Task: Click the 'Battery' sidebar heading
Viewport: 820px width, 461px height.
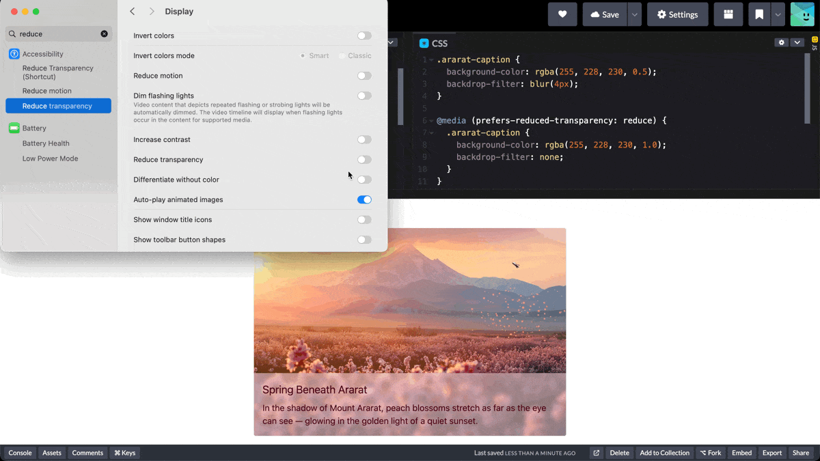Action: [x=34, y=128]
